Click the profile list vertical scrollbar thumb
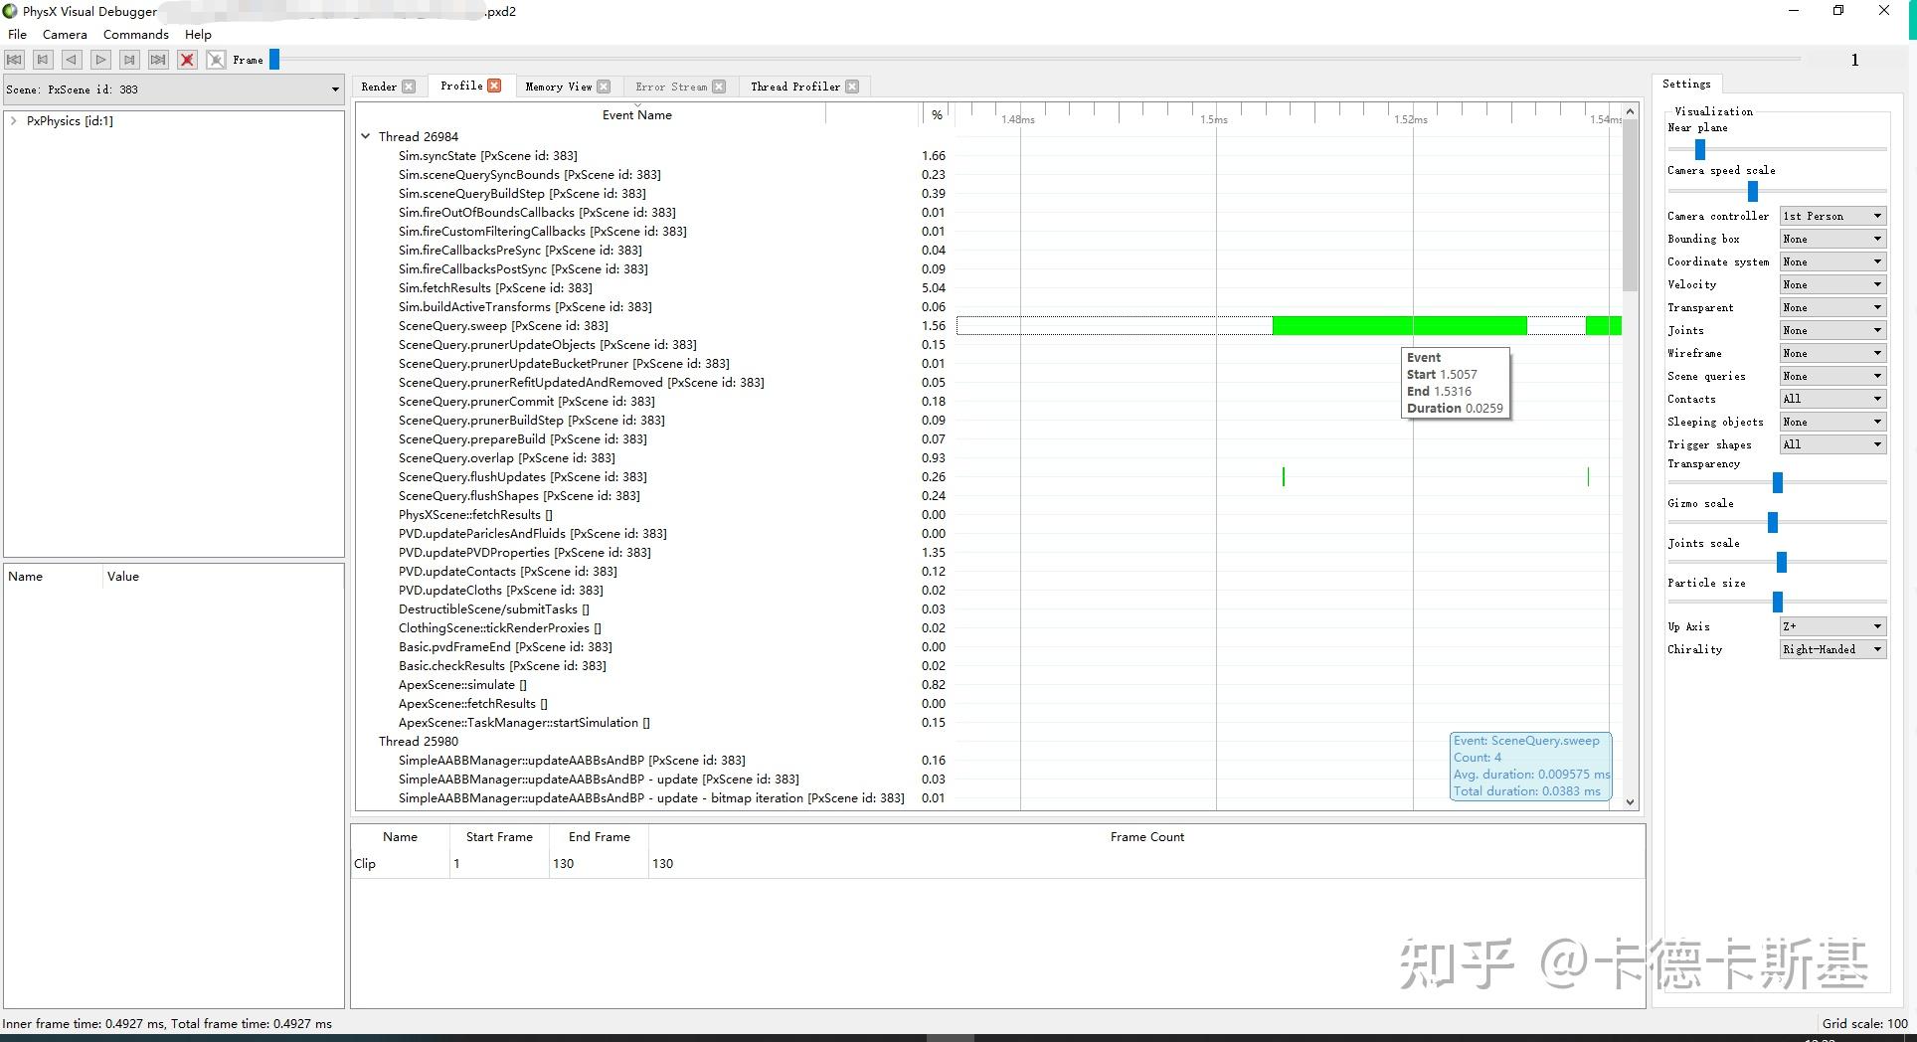 1630,206
